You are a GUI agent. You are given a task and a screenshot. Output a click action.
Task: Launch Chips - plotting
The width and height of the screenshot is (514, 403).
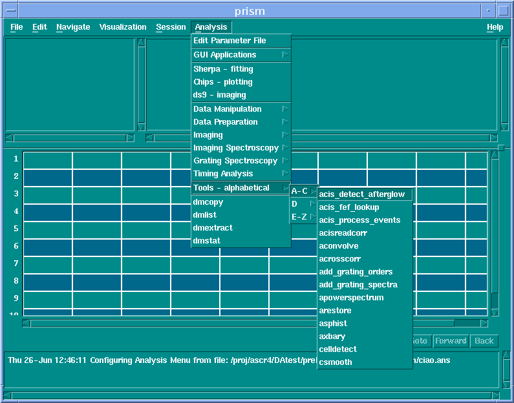[241, 82]
